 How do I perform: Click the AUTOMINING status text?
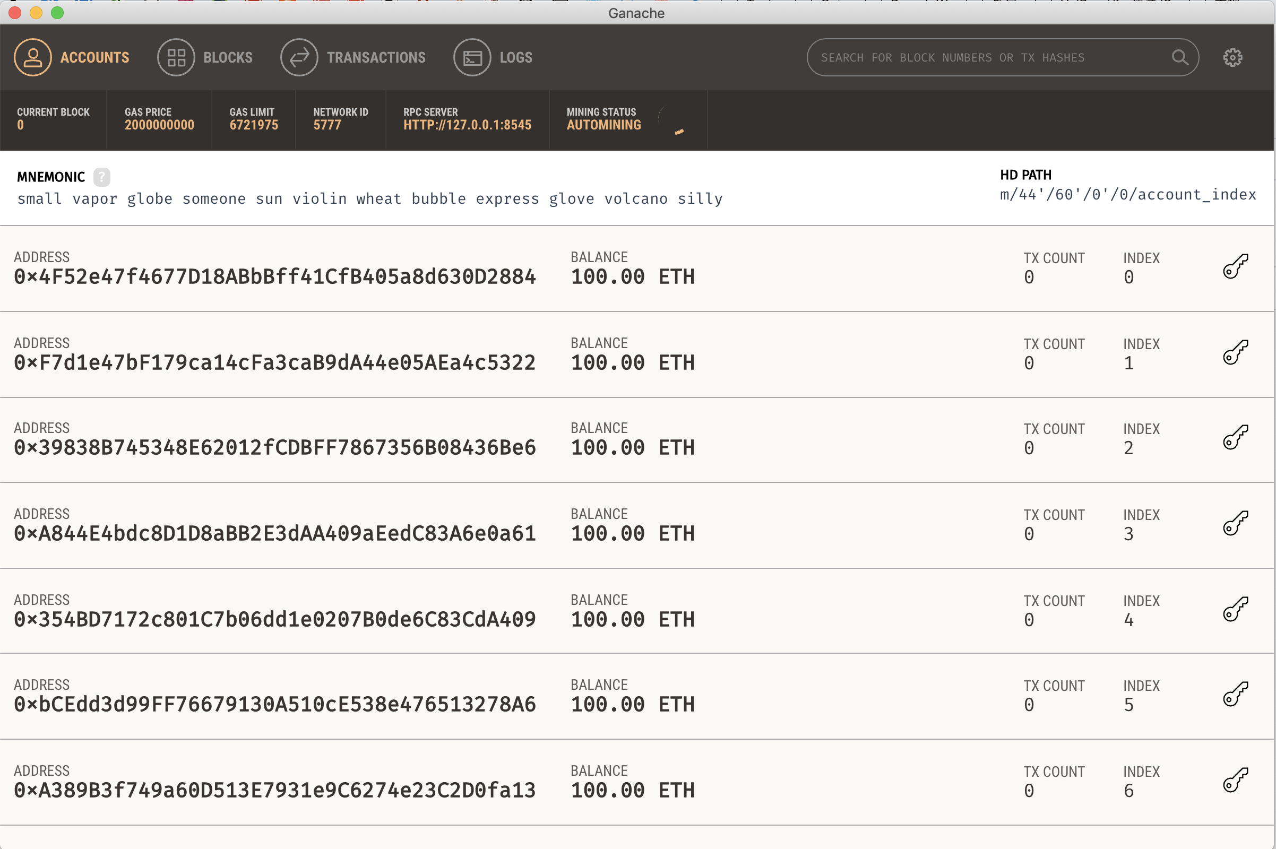(604, 125)
